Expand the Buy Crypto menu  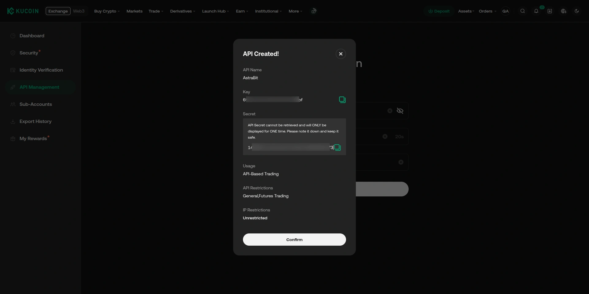[x=107, y=11]
